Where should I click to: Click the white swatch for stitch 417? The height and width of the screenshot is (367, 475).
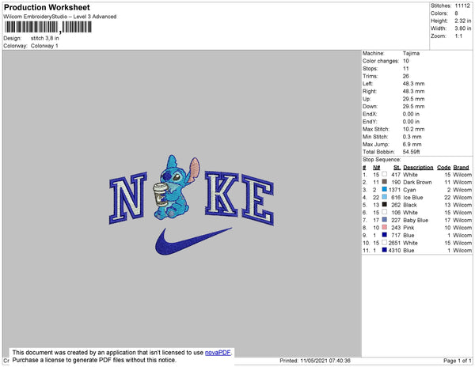point(385,174)
